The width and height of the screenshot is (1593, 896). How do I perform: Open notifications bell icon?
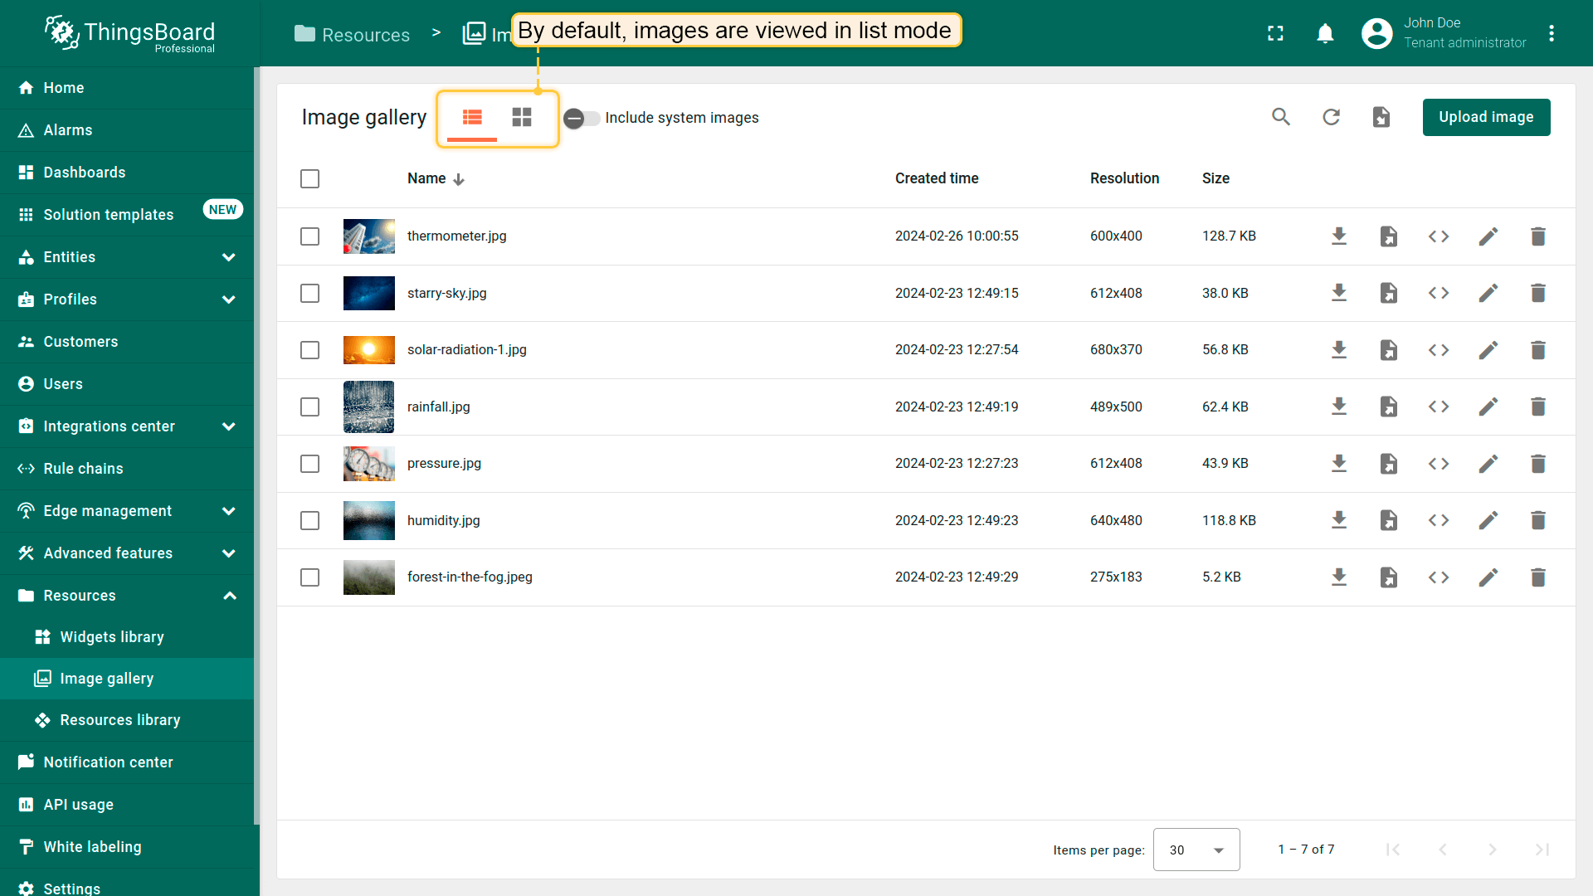tap(1325, 33)
